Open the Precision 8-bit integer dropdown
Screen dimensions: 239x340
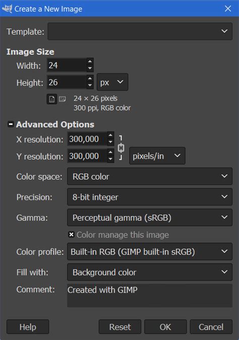click(x=150, y=197)
